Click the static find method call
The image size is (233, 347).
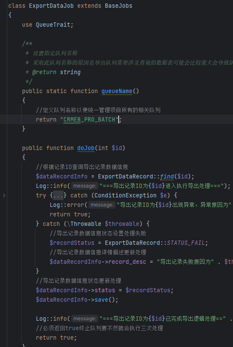pyautogui.click(x=167, y=177)
